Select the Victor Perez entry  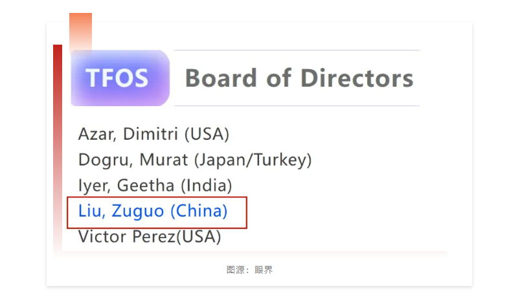[x=150, y=237]
